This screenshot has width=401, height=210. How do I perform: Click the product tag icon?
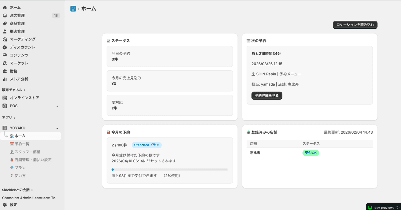point(5,23)
